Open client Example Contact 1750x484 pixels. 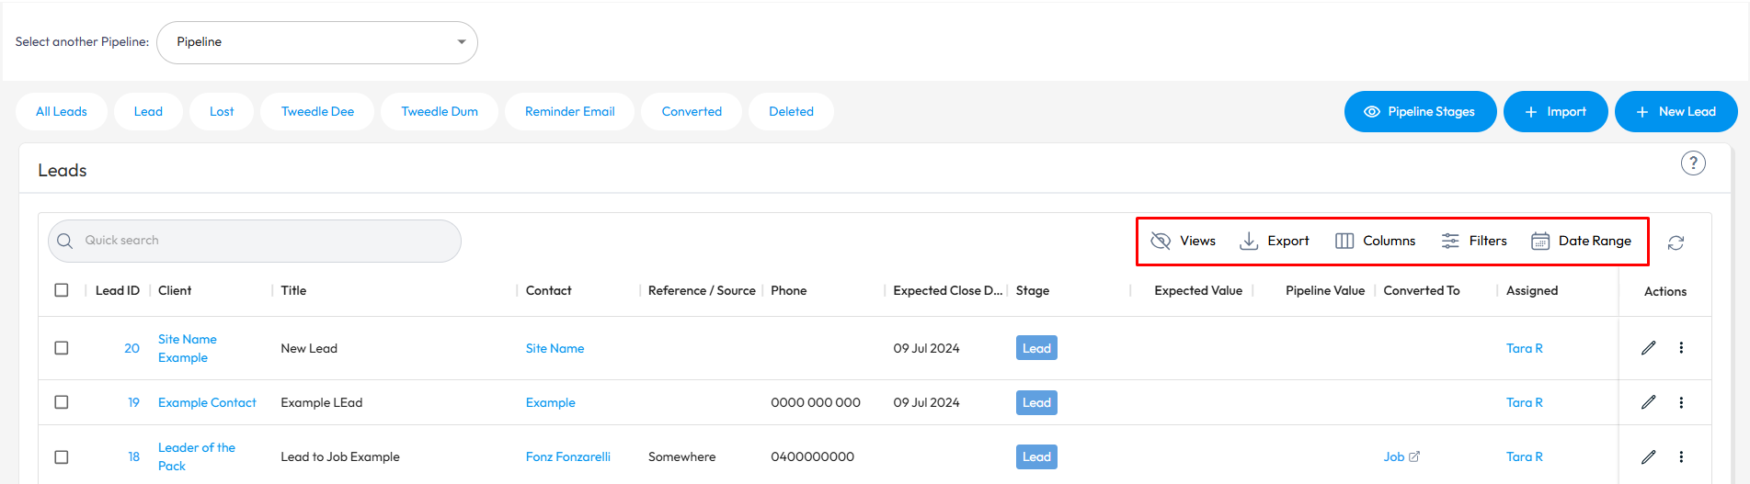tap(207, 402)
